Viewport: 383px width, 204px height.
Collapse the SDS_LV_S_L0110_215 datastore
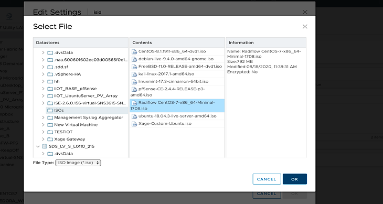tap(38, 146)
